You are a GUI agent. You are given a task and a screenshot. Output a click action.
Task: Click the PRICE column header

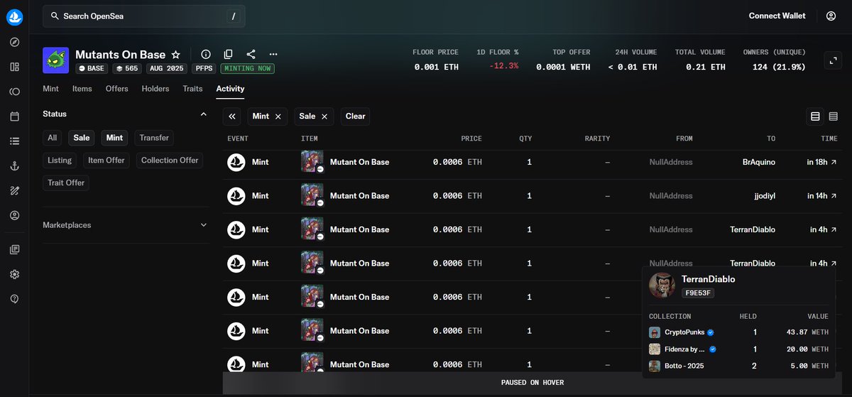coord(471,138)
